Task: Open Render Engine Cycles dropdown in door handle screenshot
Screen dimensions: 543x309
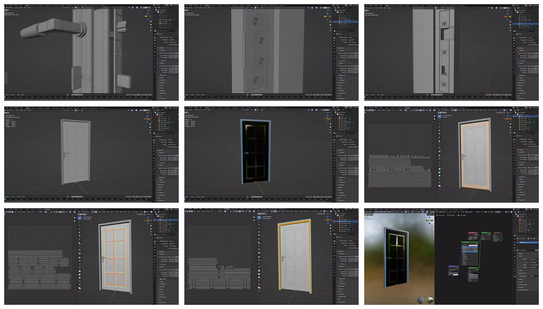Action: coord(174,37)
